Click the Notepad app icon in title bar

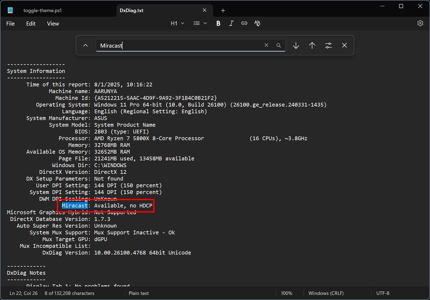point(10,10)
